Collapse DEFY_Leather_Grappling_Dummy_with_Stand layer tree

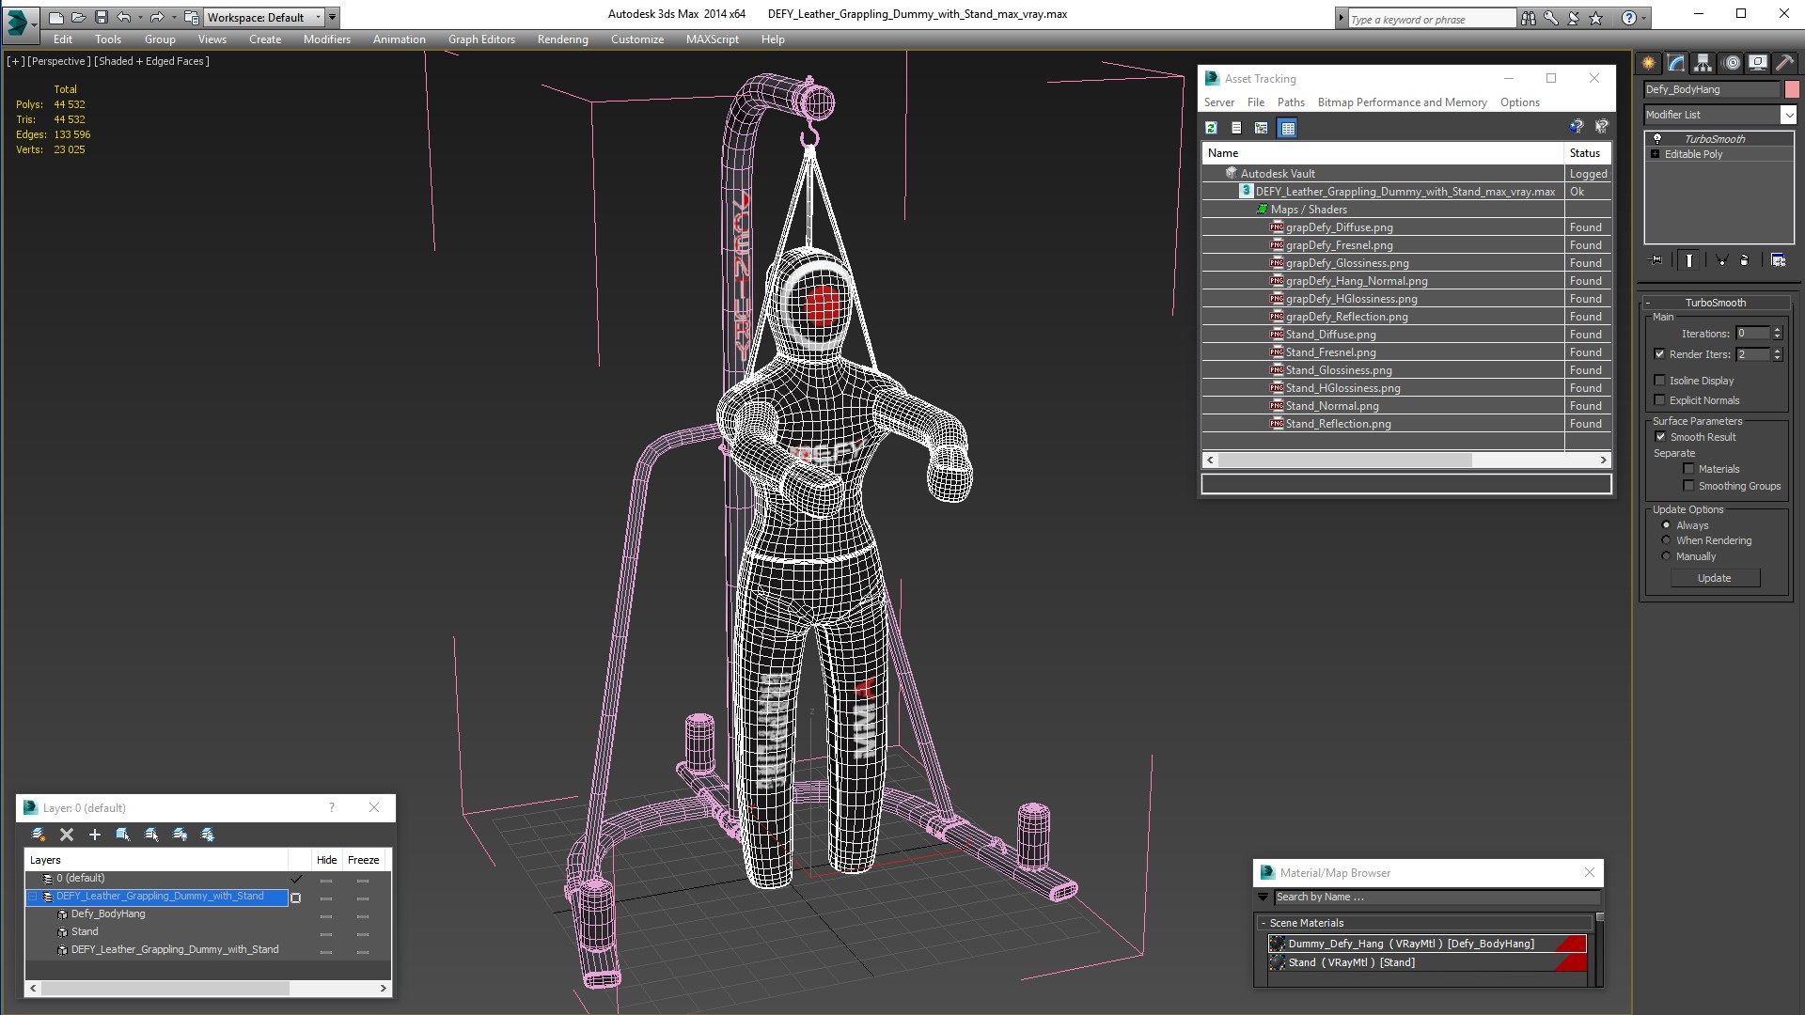34,897
